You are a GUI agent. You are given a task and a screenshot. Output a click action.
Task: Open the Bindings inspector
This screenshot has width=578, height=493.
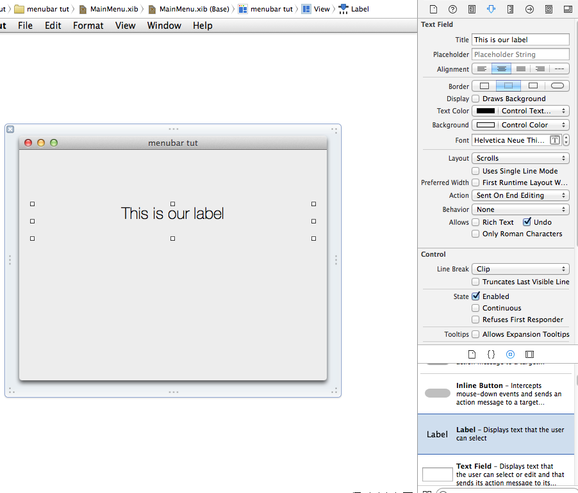[549, 10]
